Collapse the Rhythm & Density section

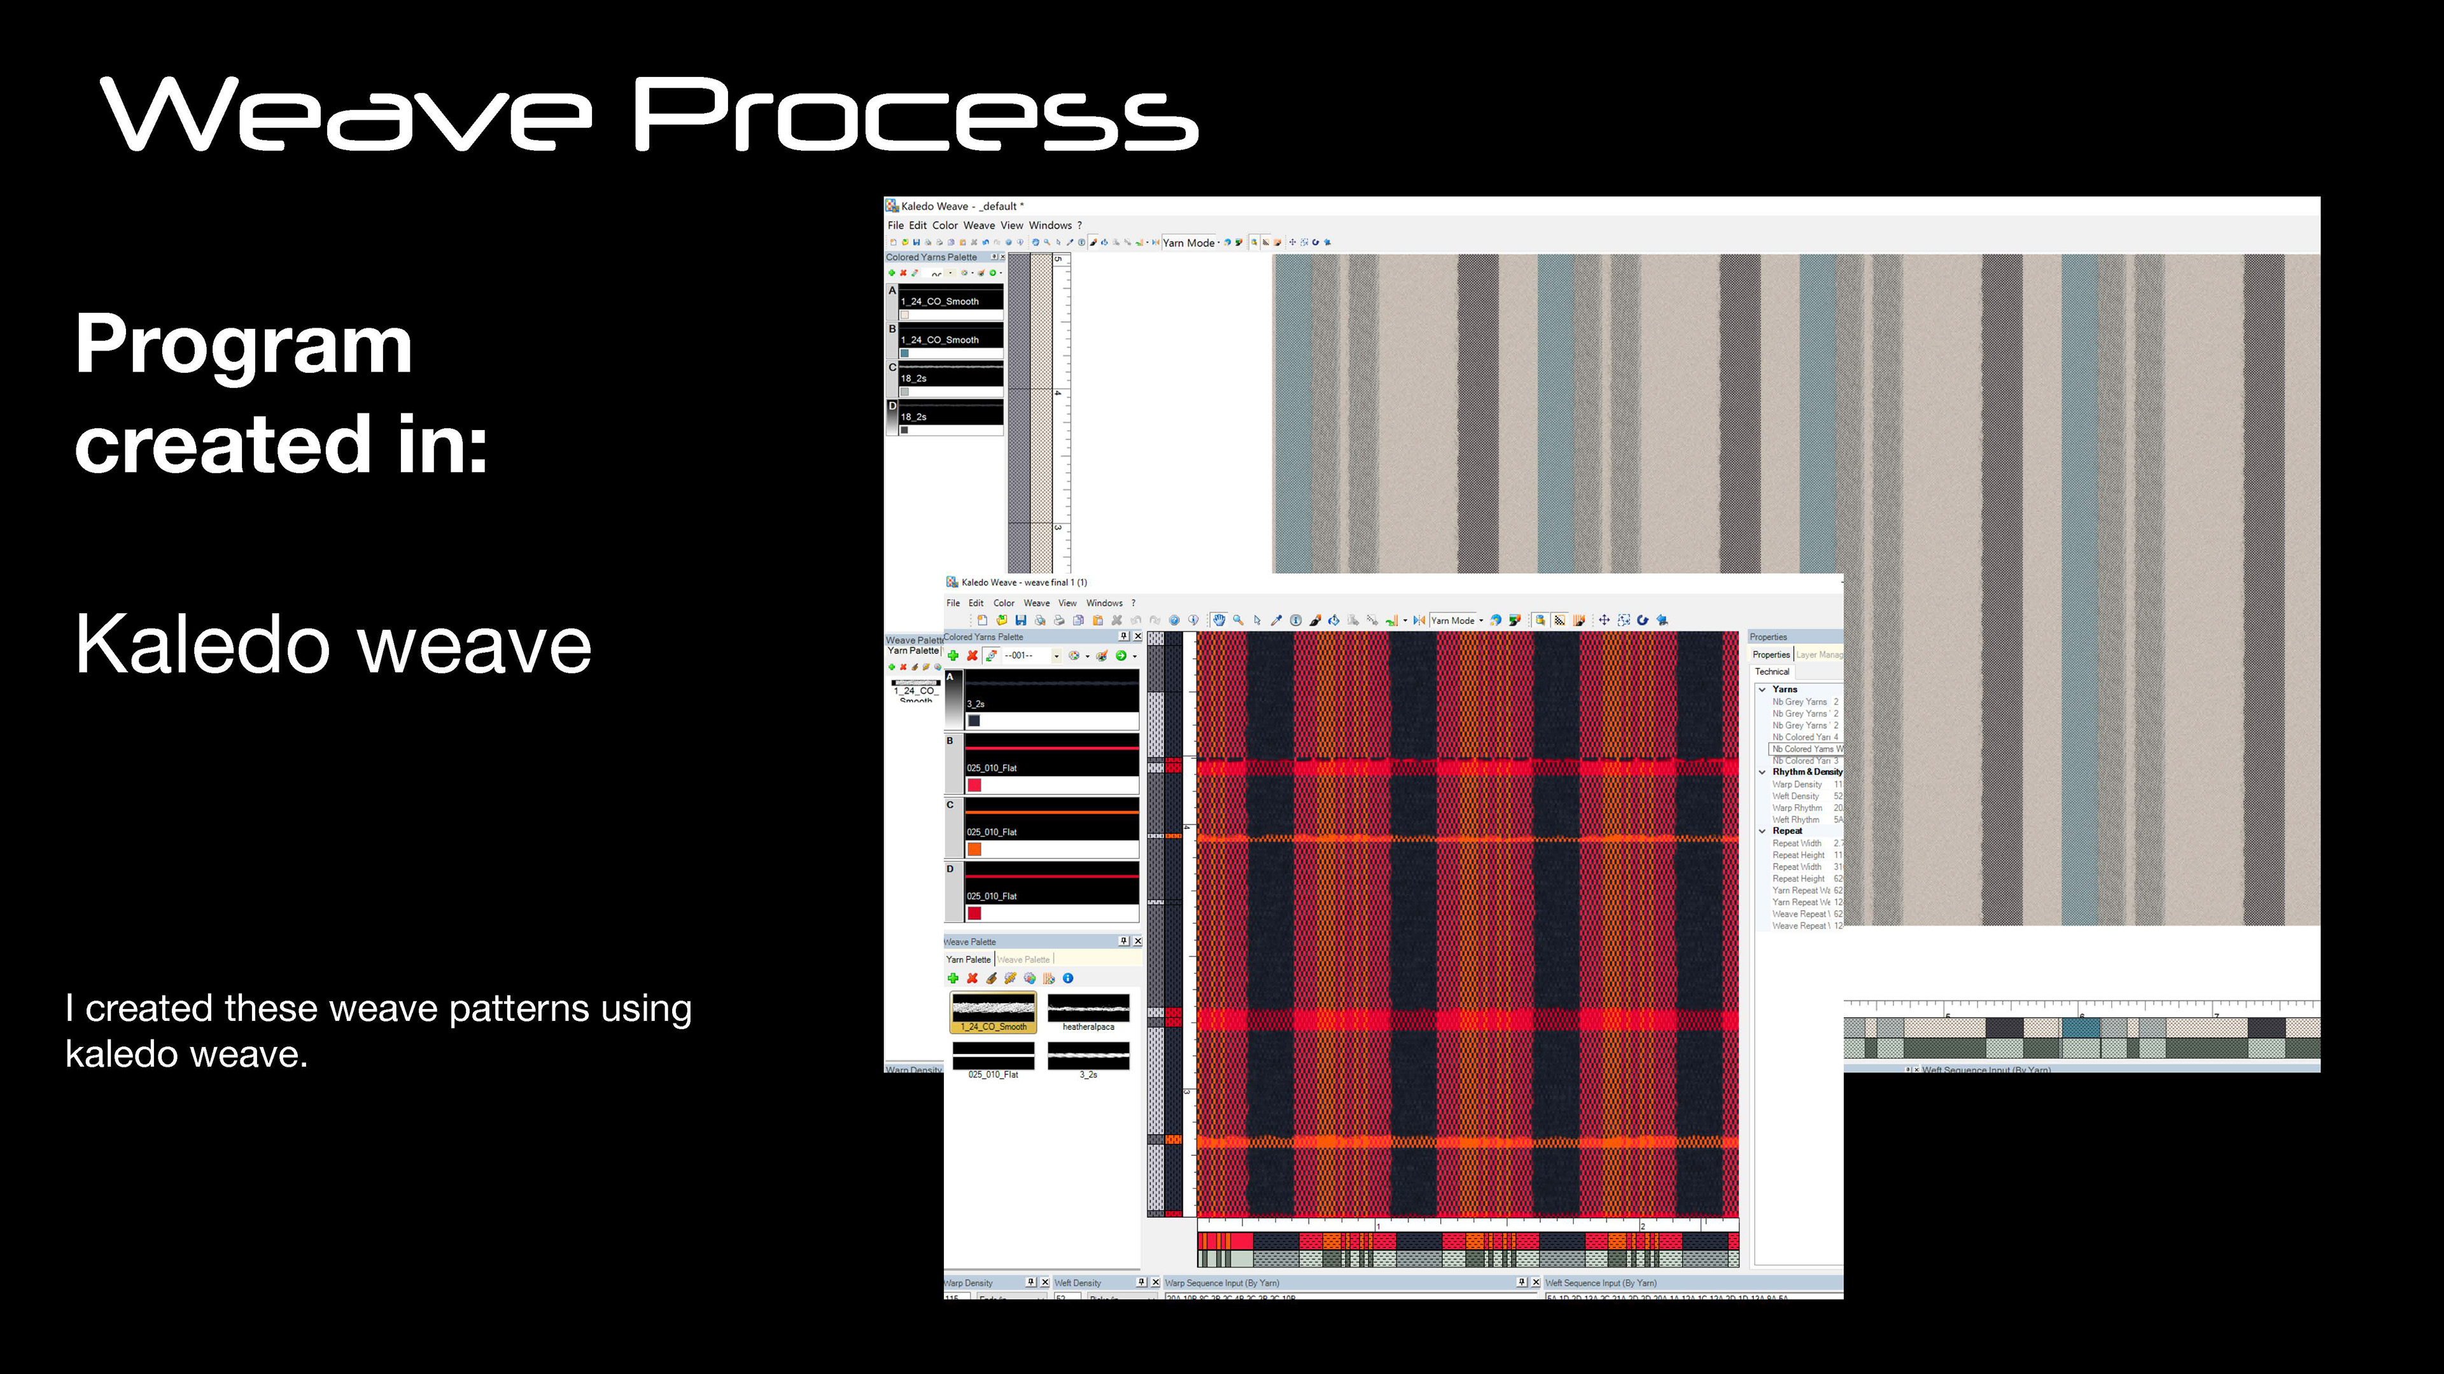(x=1762, y=772)
